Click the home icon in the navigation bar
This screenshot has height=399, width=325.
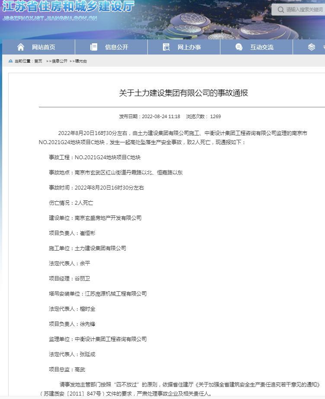pyautogui.click(x=21, y=47)
